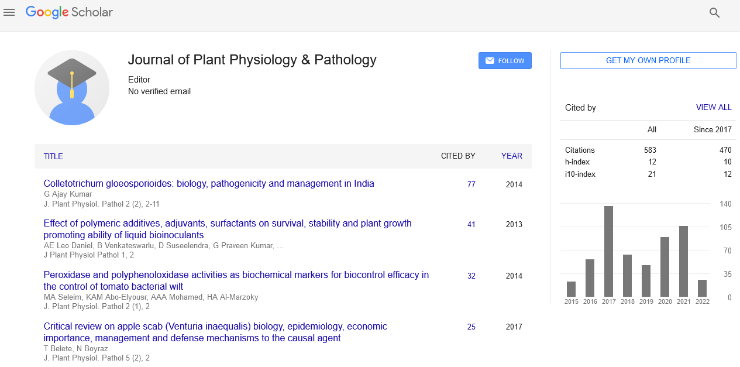
Task: Click the h-index label
Action: [x=577, y=162]
